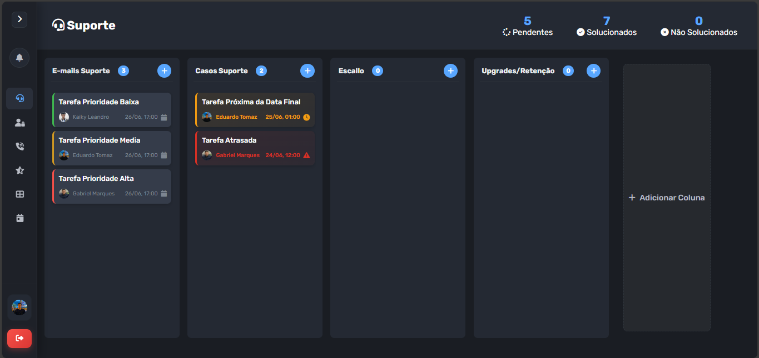
Task: Click Eduardo Tomaz avatar on Próxima da Data Final
Action: point(207,117)
